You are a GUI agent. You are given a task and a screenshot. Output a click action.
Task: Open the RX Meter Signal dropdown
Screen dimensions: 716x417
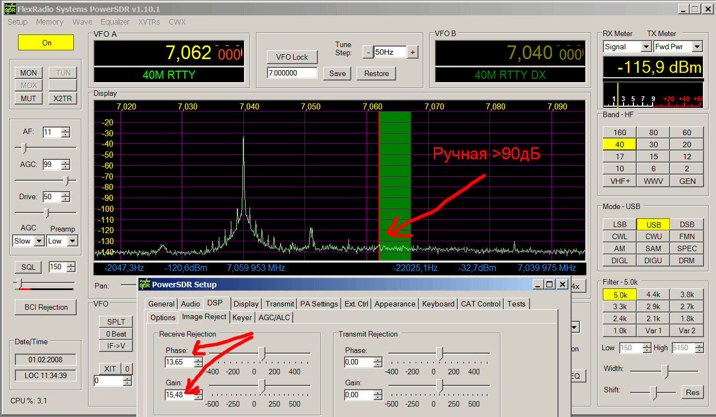(645, 47)
